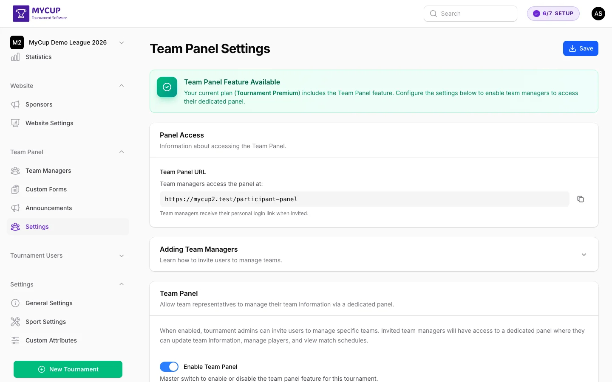Open Announcements page
Image resolution: width=612 pixels, height=382 pixels.
68,208
